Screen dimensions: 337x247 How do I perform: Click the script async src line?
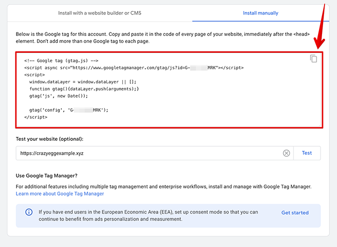[134, 68]
